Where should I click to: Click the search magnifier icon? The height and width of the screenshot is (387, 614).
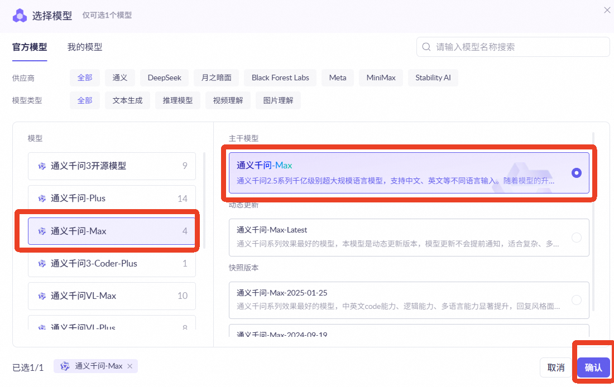(x=426, y=47)
